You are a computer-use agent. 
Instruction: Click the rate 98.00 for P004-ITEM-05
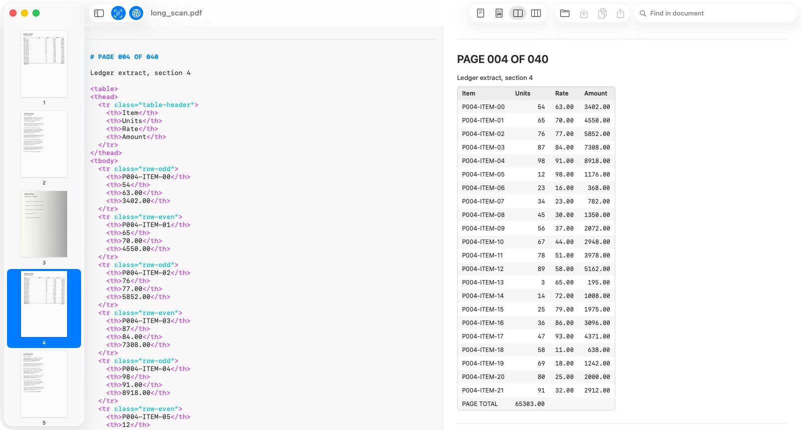[x=564, y=174]
